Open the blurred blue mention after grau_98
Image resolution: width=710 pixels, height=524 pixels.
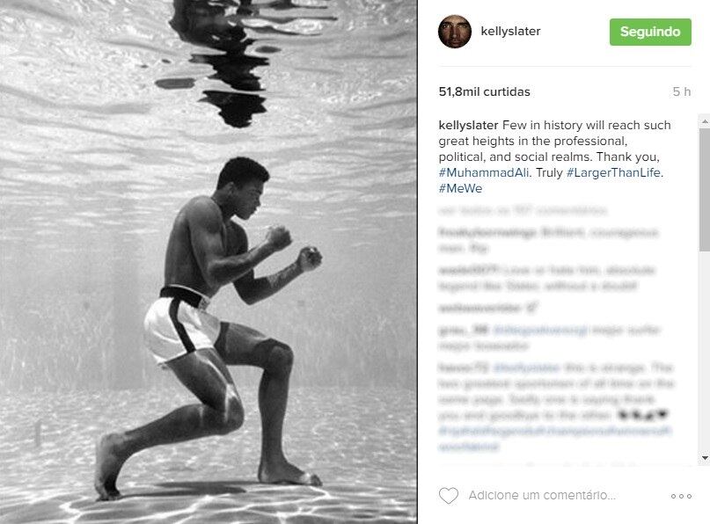tap(539, 331)
